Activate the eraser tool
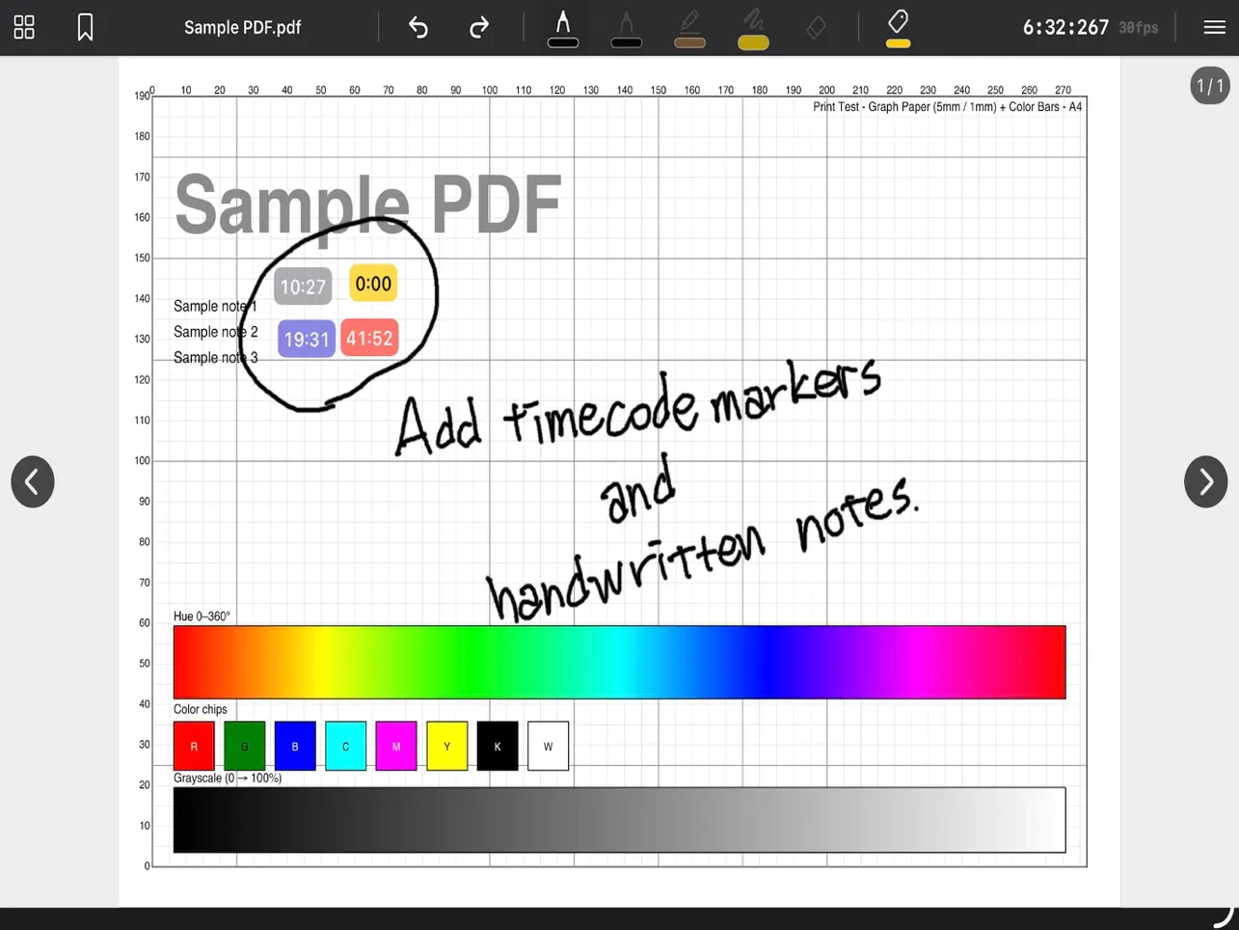 pos(816,28)
